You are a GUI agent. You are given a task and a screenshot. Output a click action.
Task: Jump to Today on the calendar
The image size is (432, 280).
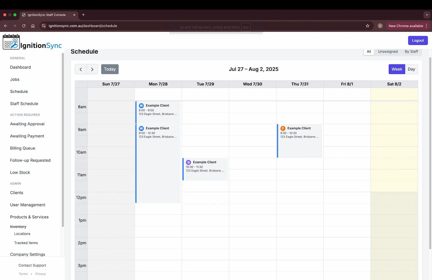110,69
